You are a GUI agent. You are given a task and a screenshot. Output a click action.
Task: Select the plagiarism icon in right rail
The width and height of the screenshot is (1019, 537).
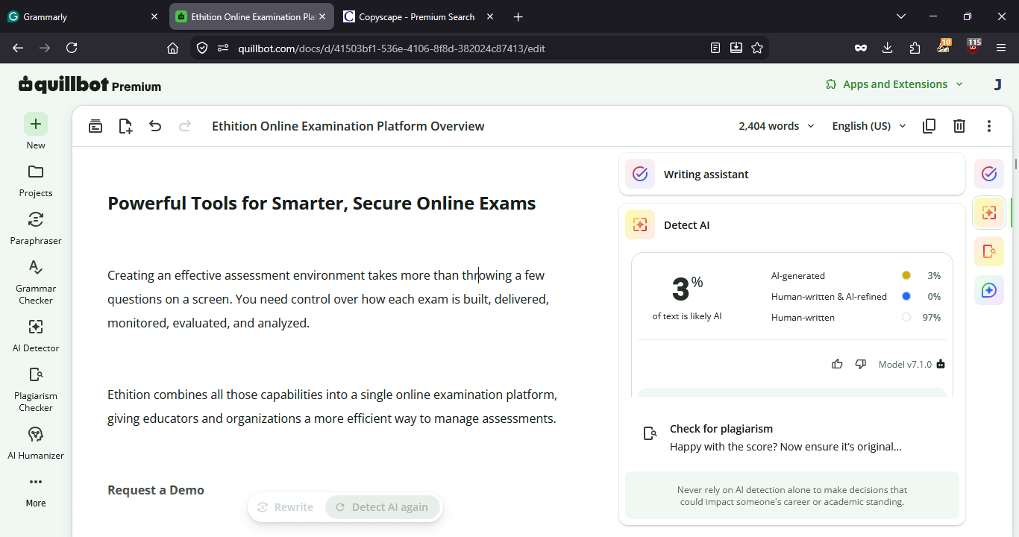tap(989, 251)
